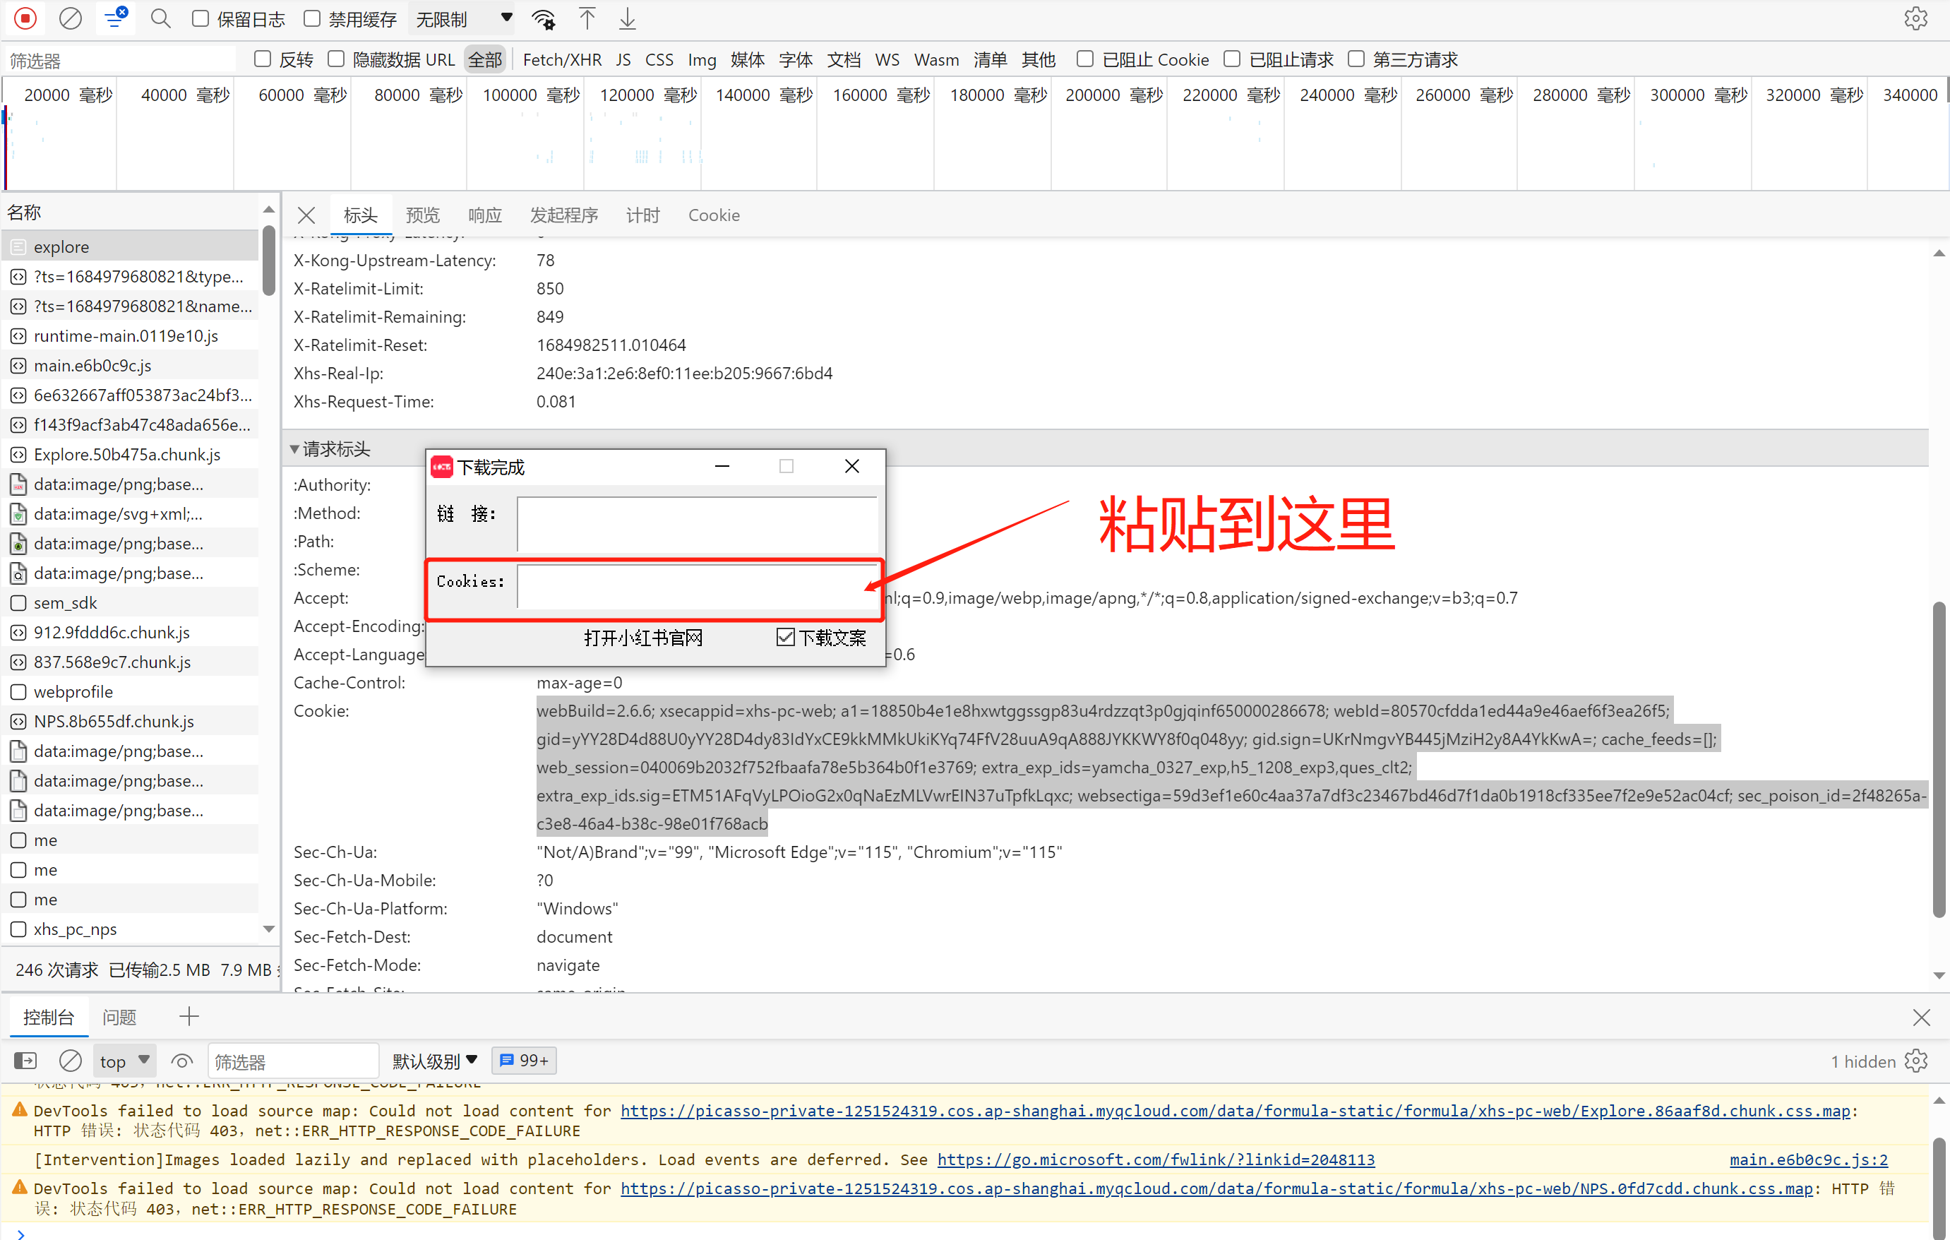Image resolution: width=1950 pixels, height=1240 pixels.
Task: Click the download/export HAR icon
Action: 630,20
